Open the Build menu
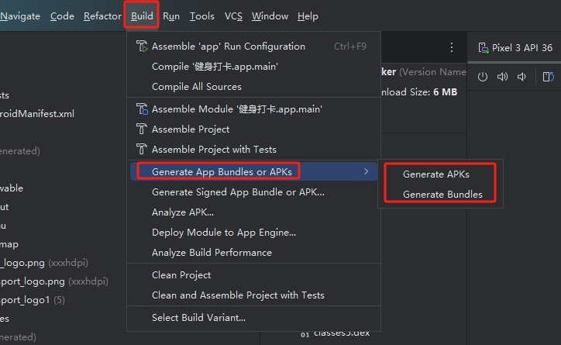This screenshot has height=345, width=561. 142,16
